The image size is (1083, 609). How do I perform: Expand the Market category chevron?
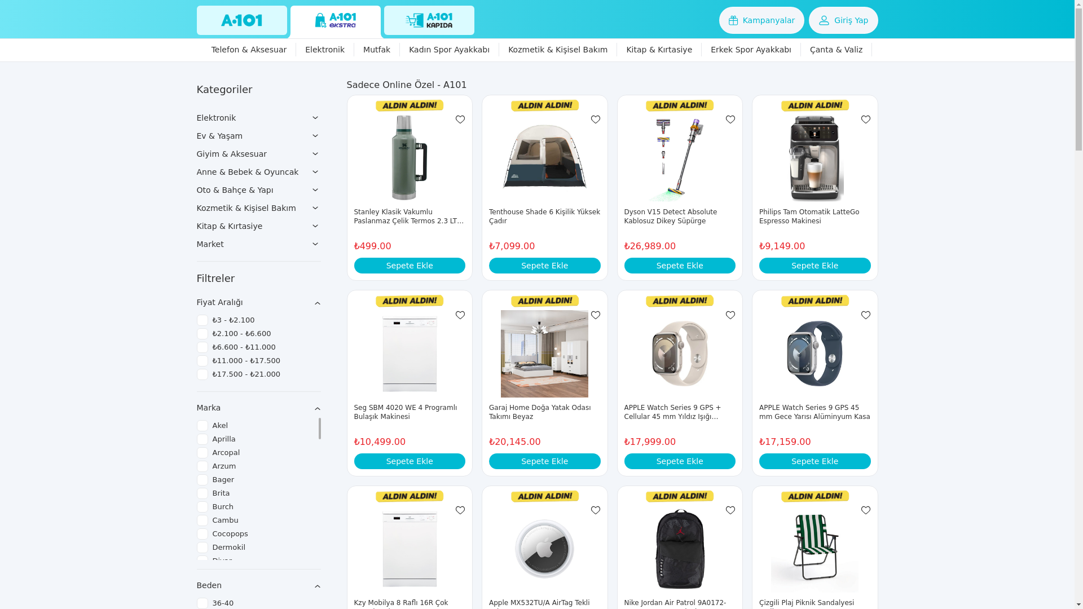tap(315, 244)
